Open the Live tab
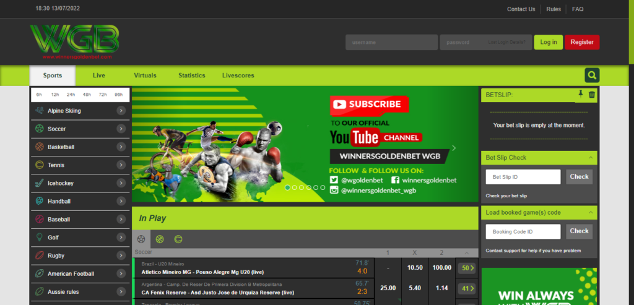Screen dimensions: 634x305 [98, 75]
